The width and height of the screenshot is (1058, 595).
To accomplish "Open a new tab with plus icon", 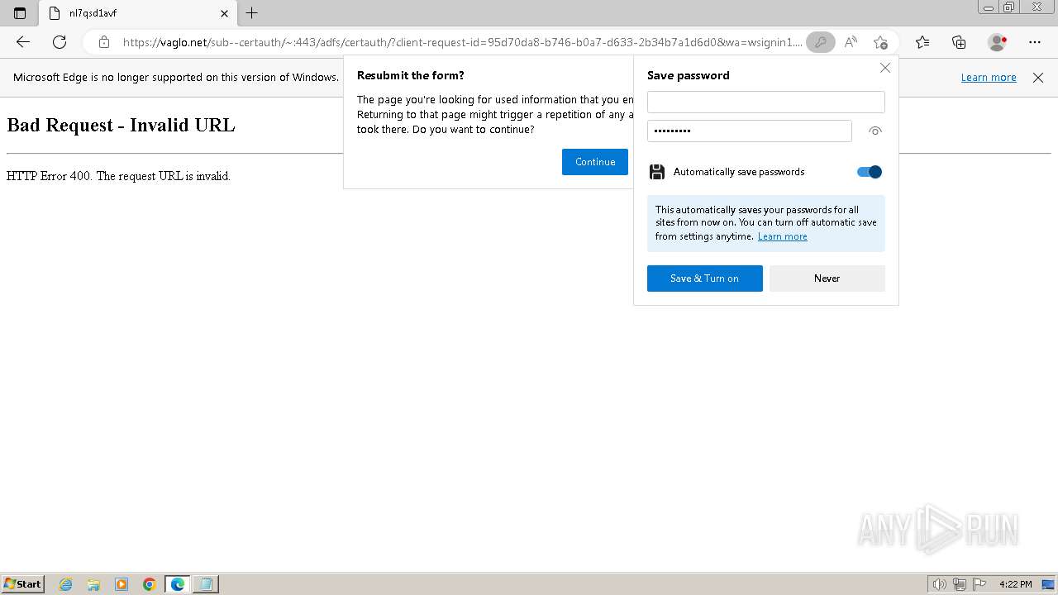I will (252, 13).
